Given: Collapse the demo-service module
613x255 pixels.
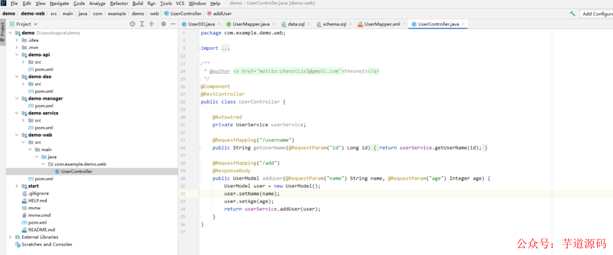Looking at the screenshot, I should 17,113.
